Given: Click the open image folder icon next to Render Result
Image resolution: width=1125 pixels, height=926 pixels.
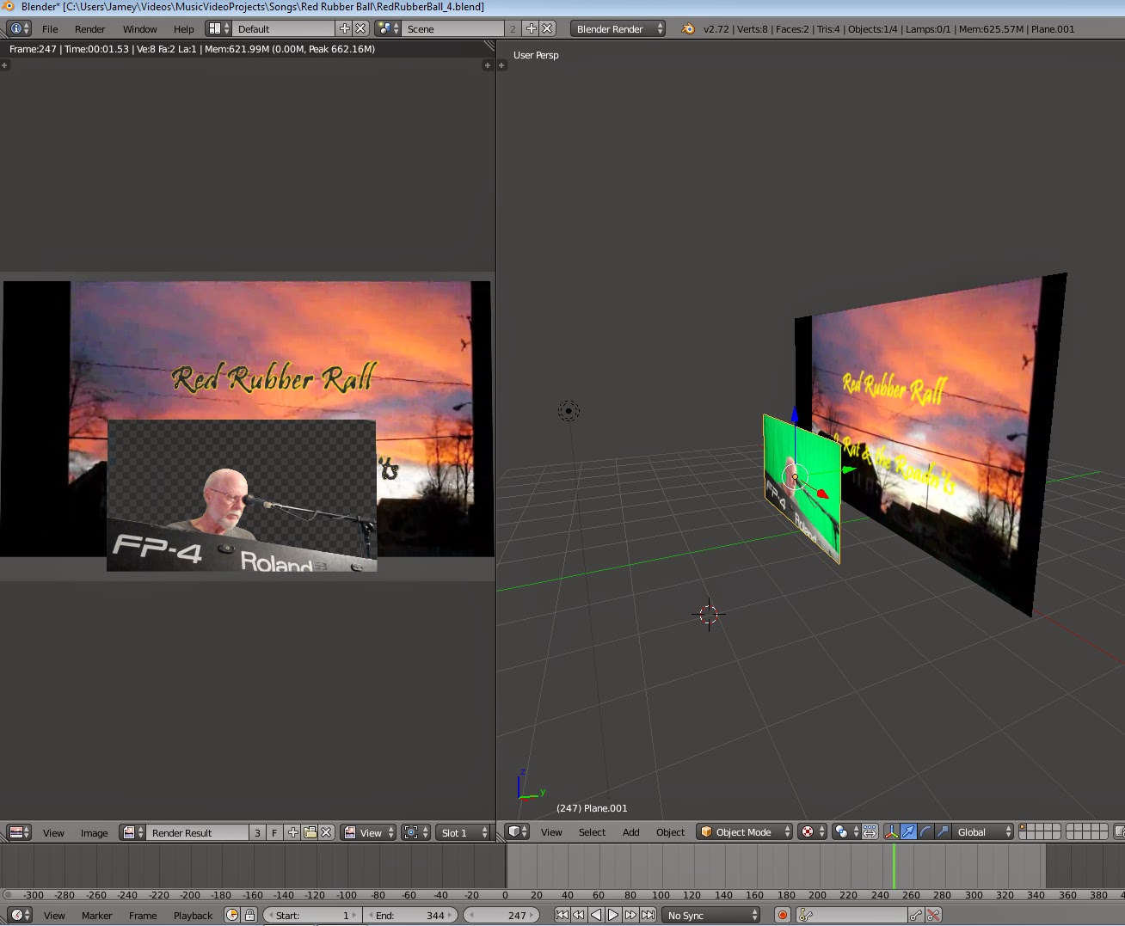Looking at the screenshot, I should (x=310, y=831).
